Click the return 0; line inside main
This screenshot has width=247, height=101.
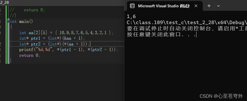(29, 55)
